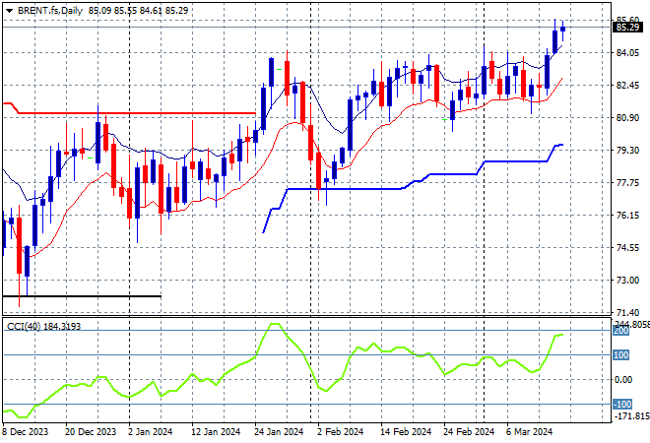
Task: Select the current price label 85.29
Action: click(627, 28)
